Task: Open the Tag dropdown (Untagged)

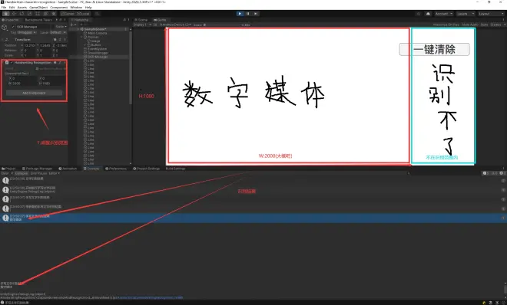Action: point(27,32)
